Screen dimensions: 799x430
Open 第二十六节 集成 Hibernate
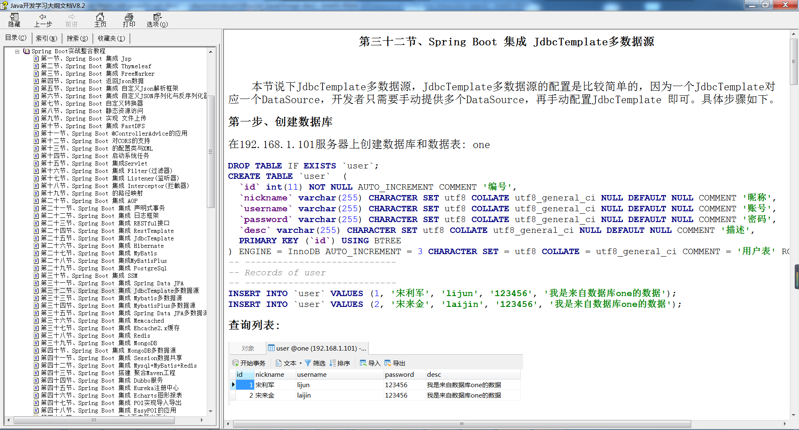click(x=102, y=246)
